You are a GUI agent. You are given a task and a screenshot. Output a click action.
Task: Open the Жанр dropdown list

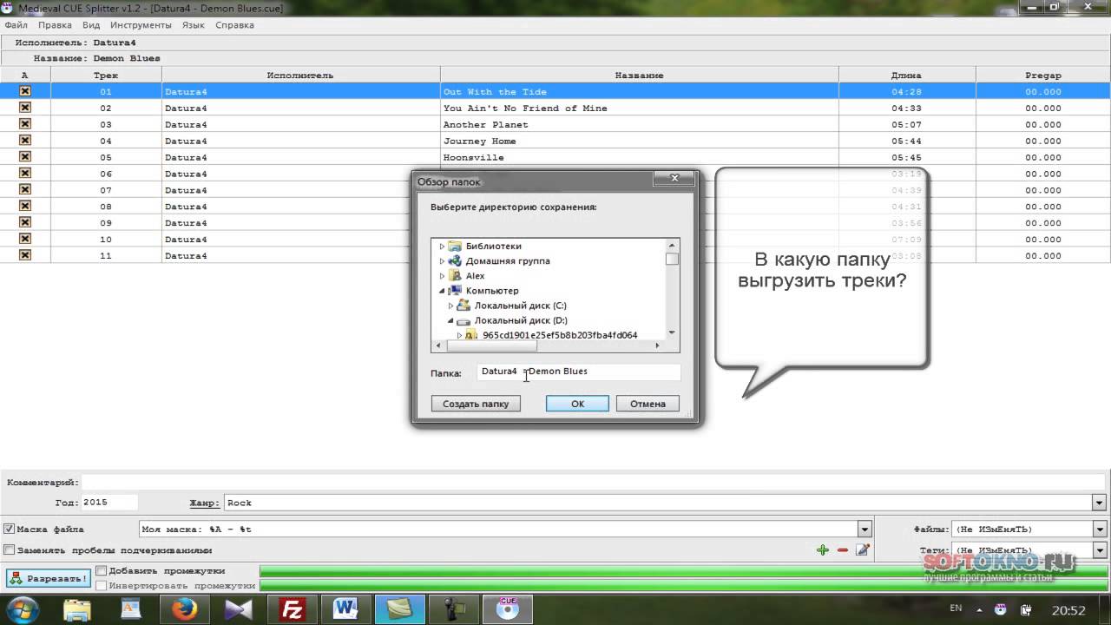tap(1100, 503)
